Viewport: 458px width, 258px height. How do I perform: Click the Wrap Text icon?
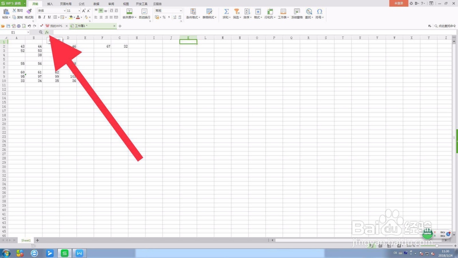click(144, 11)
